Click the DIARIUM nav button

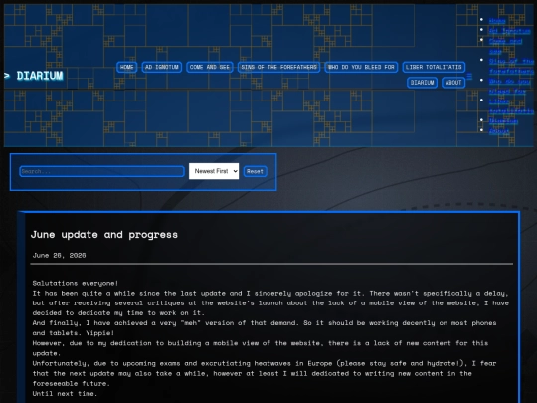click(422, 83)
